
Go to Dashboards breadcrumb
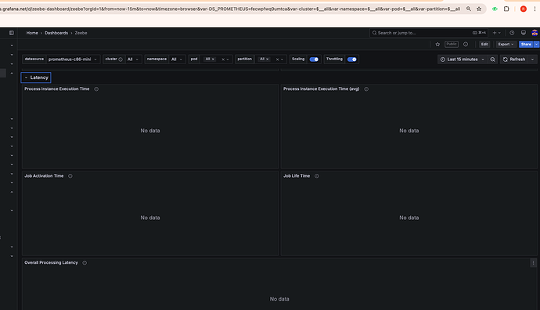click(56, 33)
